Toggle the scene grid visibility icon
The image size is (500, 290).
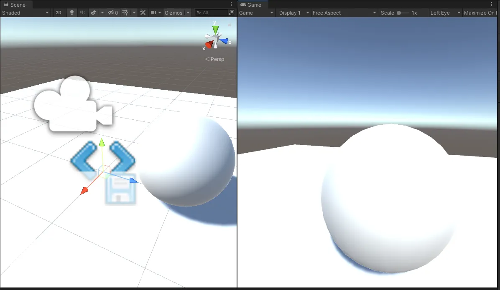coord(125,13)
